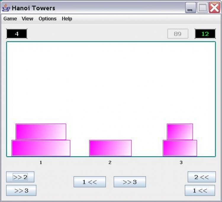Minimize the Hanoi Towers window
This screenshot has width=222, height=202.
191,8
